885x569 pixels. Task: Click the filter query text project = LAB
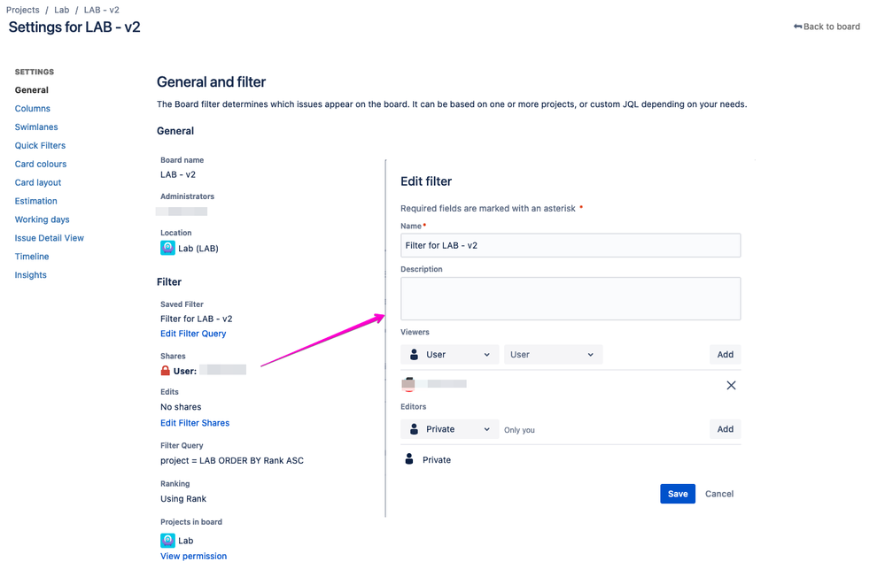[232, 461]
